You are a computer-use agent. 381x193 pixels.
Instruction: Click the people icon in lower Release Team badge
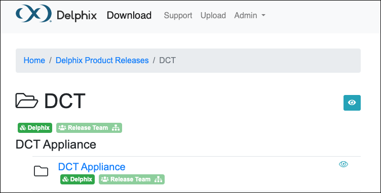tap(105, 179)
